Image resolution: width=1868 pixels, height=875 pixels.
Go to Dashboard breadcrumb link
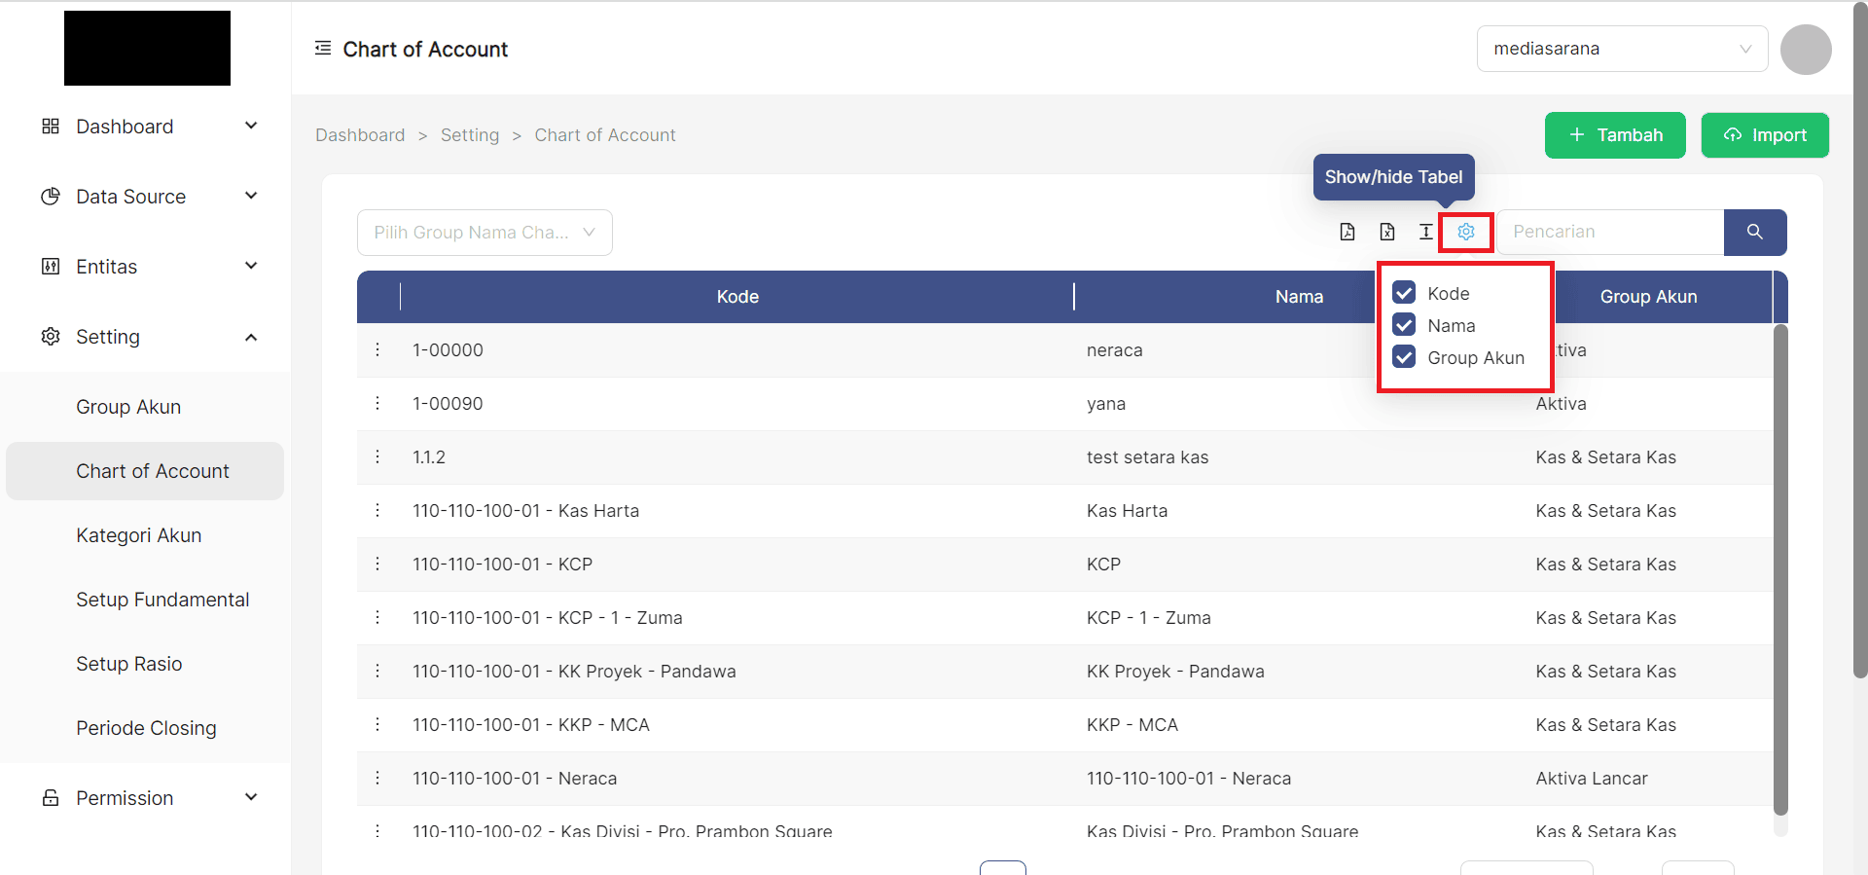click(x=360, y=135)
